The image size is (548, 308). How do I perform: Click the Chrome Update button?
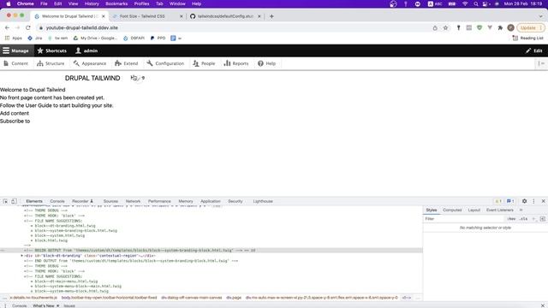pos(530,27)
